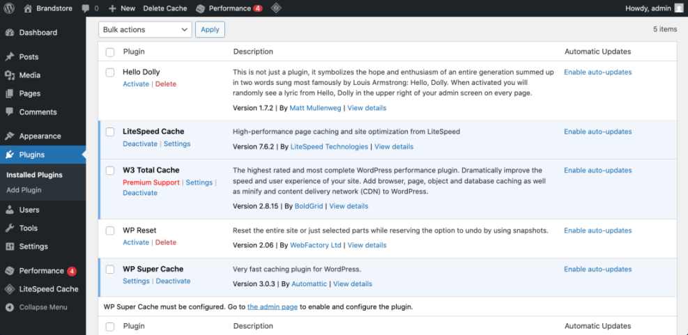Image resolution: width=688 pixels, height=335 pixels.
Task: Check the W3 Total Cache checkbox
Action: tap(110, 171)
